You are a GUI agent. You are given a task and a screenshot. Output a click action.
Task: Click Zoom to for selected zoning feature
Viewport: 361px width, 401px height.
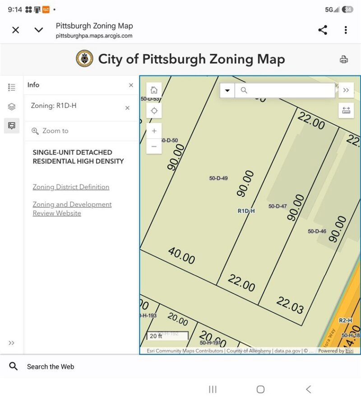(x=50, y=131)
